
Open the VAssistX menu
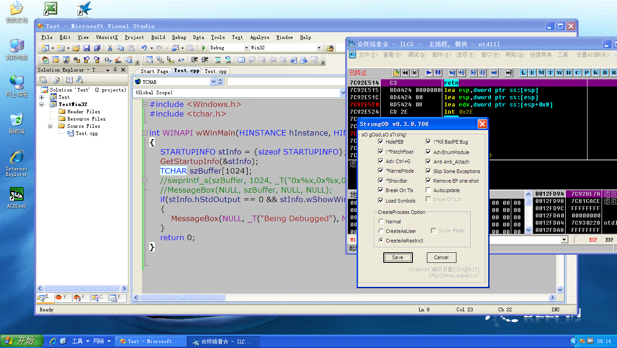coord(107,37)
